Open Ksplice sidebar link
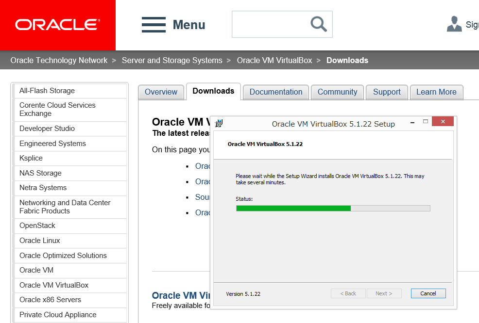The height and width of the screenshot is (323, 479). pos(70,158)
